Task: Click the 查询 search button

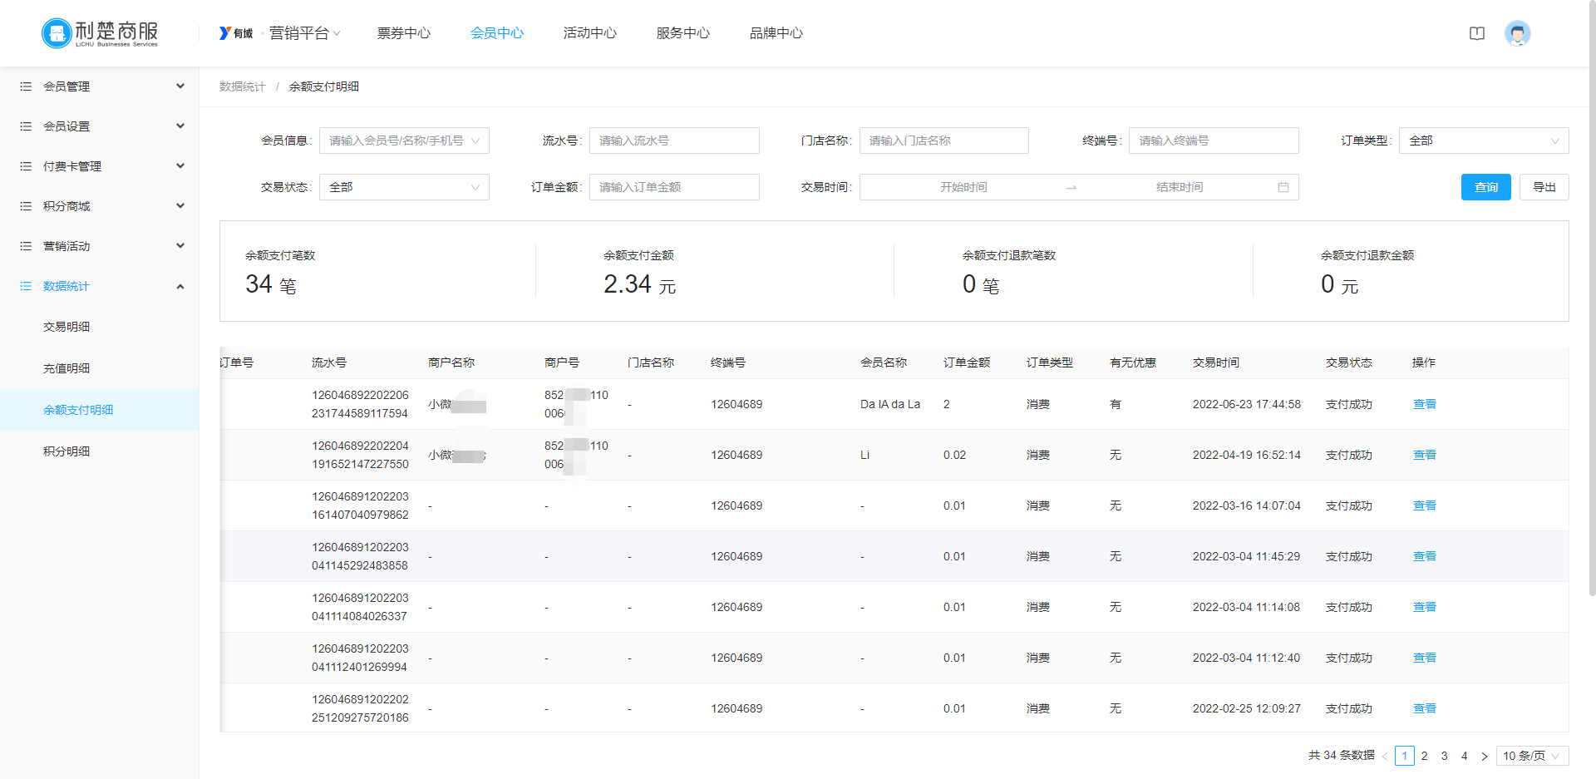Action: [x=1485, y=187]
